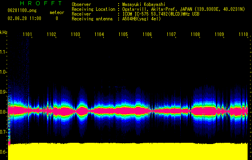Click the meteor label

point(57,12)
